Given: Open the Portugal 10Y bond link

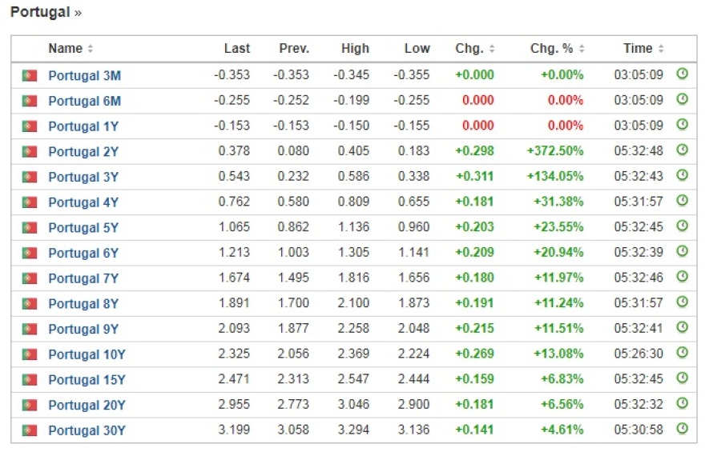Looking at the screenshot, I should click(87, 354).
